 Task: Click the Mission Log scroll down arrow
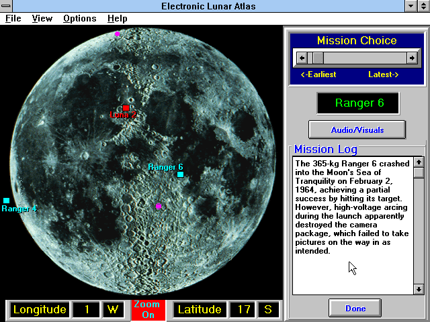[x=419, y=289]
